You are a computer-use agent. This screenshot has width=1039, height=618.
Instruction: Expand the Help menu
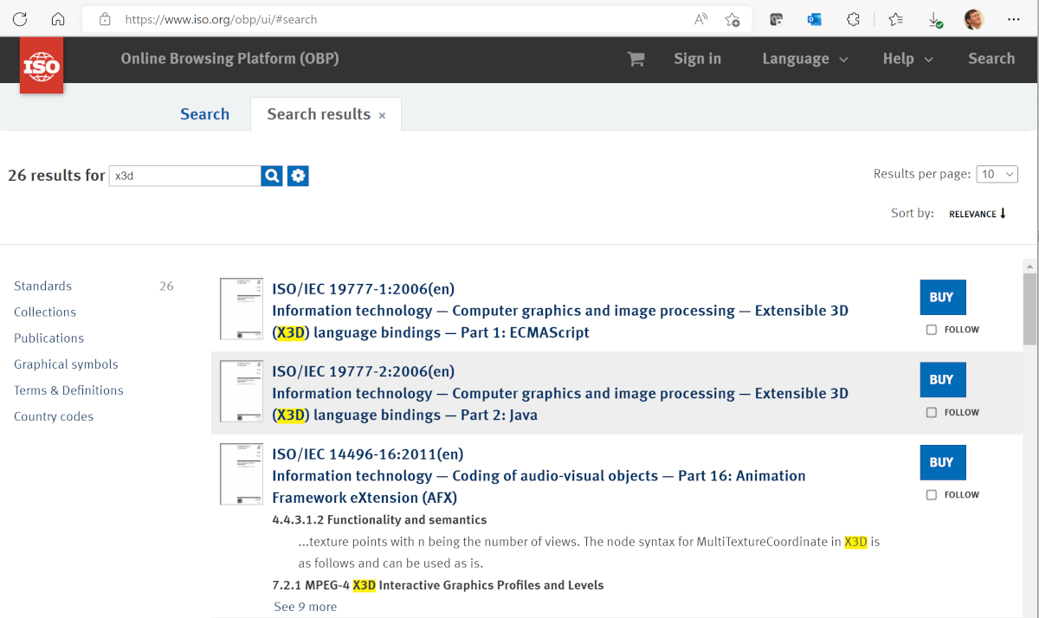(907, 59)
